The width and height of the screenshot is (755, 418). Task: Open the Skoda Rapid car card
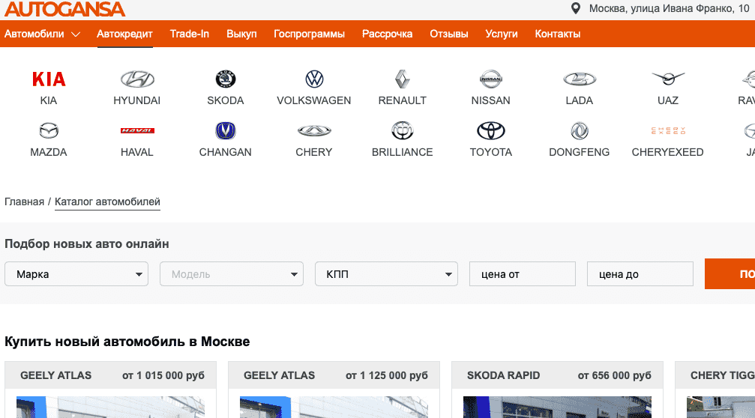pos(559,375)
